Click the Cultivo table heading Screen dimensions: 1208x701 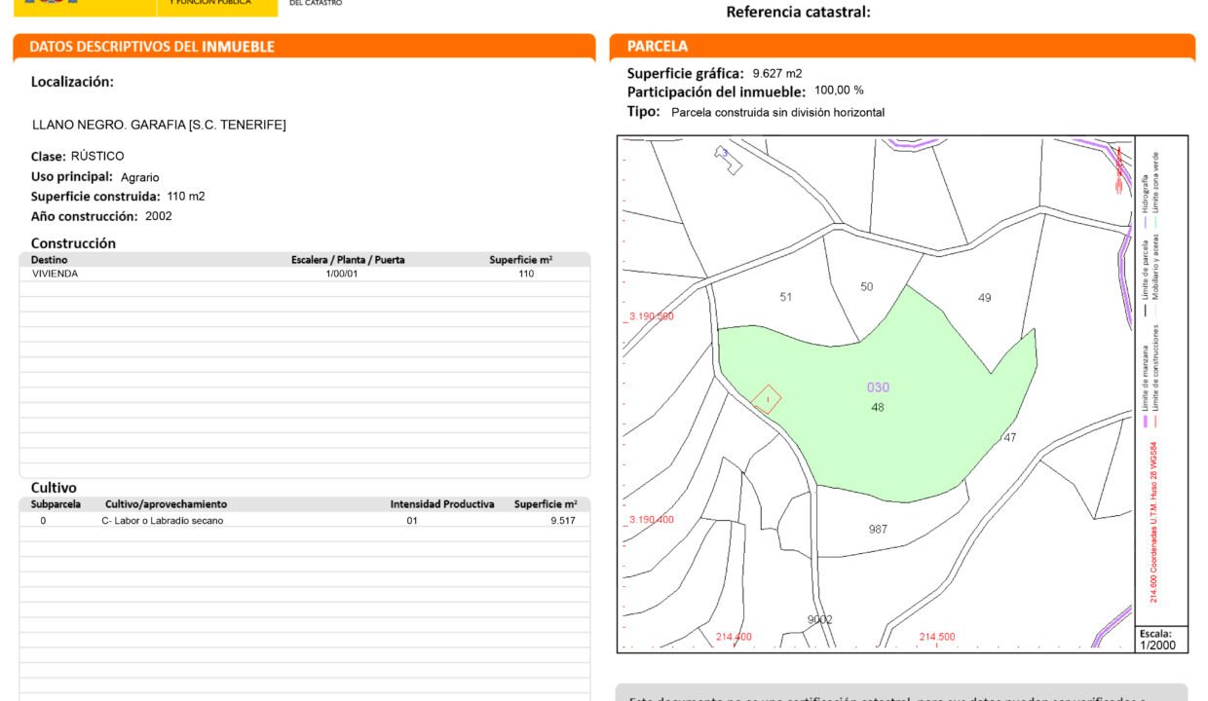point(54,488)
